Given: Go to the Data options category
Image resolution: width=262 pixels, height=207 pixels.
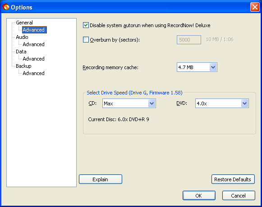Looking at the screenshot, I should [x=21, y=52].
